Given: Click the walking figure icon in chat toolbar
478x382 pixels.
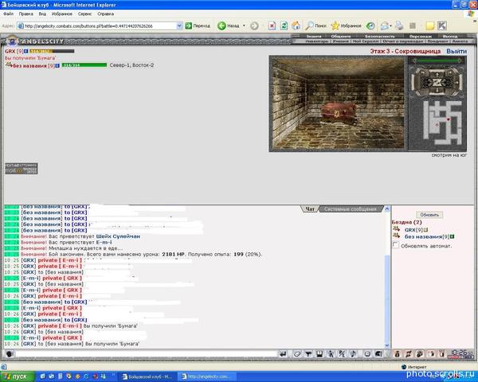Looking at the screenshot, I should 331,354.
